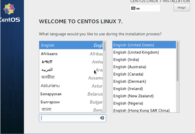
Task: Clear the language search field
Action: click(102, 118)
